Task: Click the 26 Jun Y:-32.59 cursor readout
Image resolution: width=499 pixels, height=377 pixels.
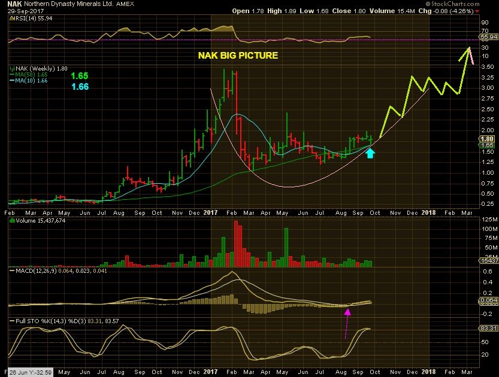Action: click(x=29, y=372)
